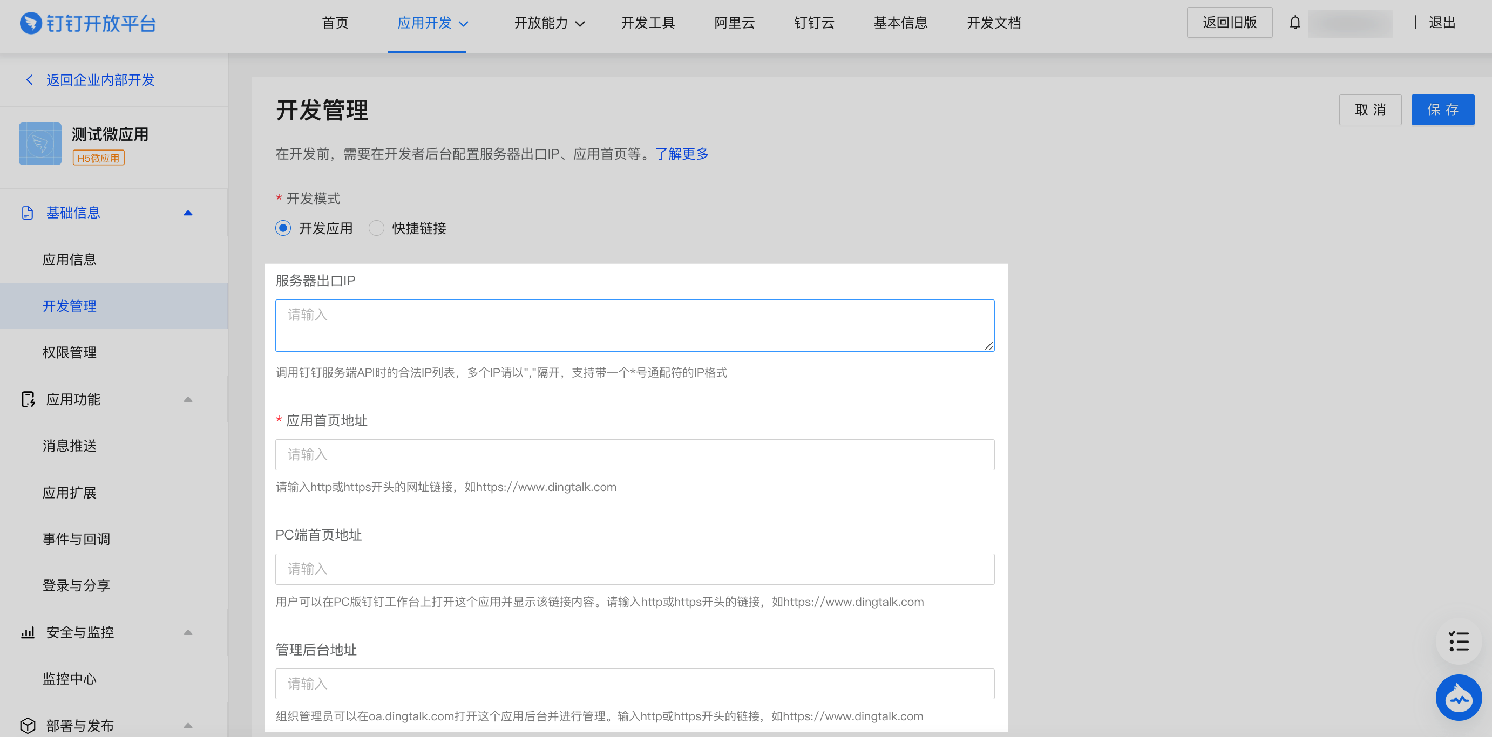Screen dimensions: 1492x737
Task: Click the DingTalk Open Platform logo
Action: 87,23
